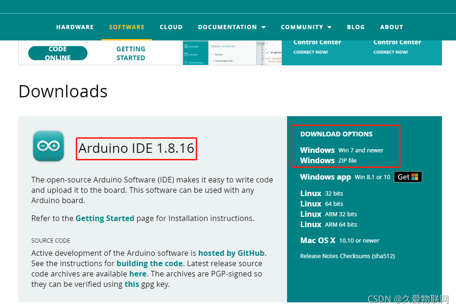Open the Cloud menu item
456x308 pixels.
coord(171,27)
